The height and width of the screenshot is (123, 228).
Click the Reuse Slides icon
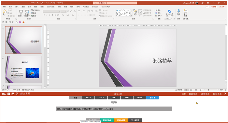pos(27,11)
